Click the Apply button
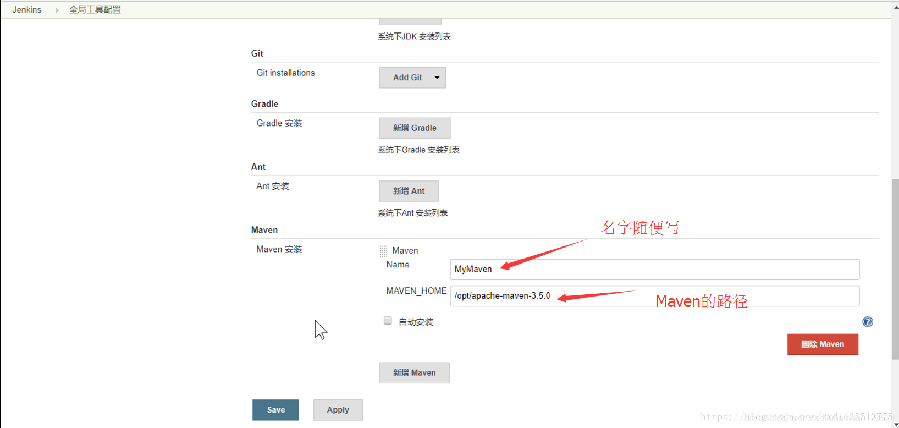 coord(338,410)
